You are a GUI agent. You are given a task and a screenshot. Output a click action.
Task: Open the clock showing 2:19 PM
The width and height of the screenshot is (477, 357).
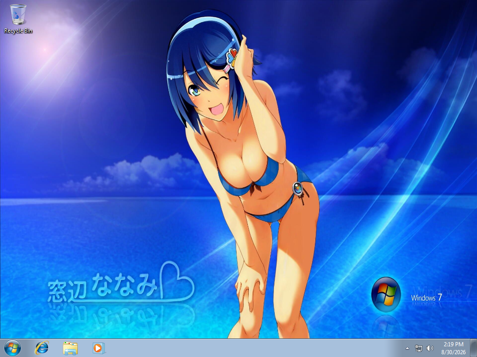point(453,348)
